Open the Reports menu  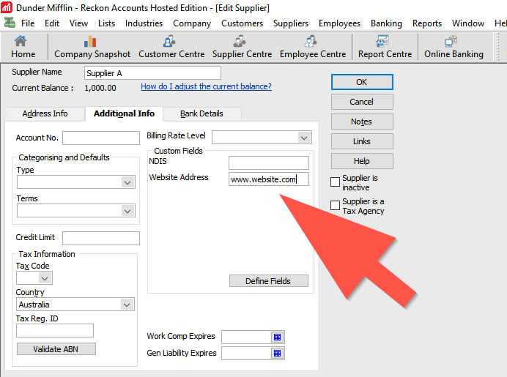(x=427, y=23)
